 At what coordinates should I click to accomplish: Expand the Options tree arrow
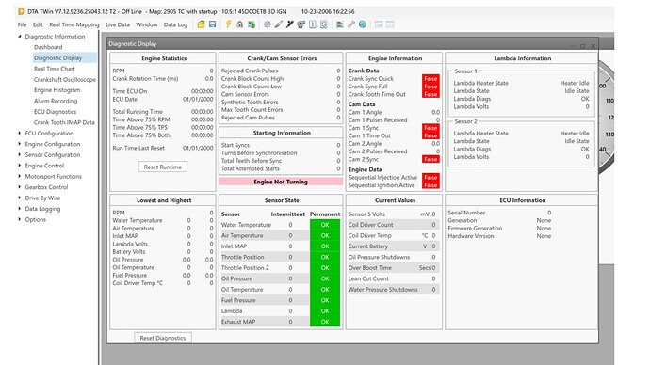coord(20,219)
